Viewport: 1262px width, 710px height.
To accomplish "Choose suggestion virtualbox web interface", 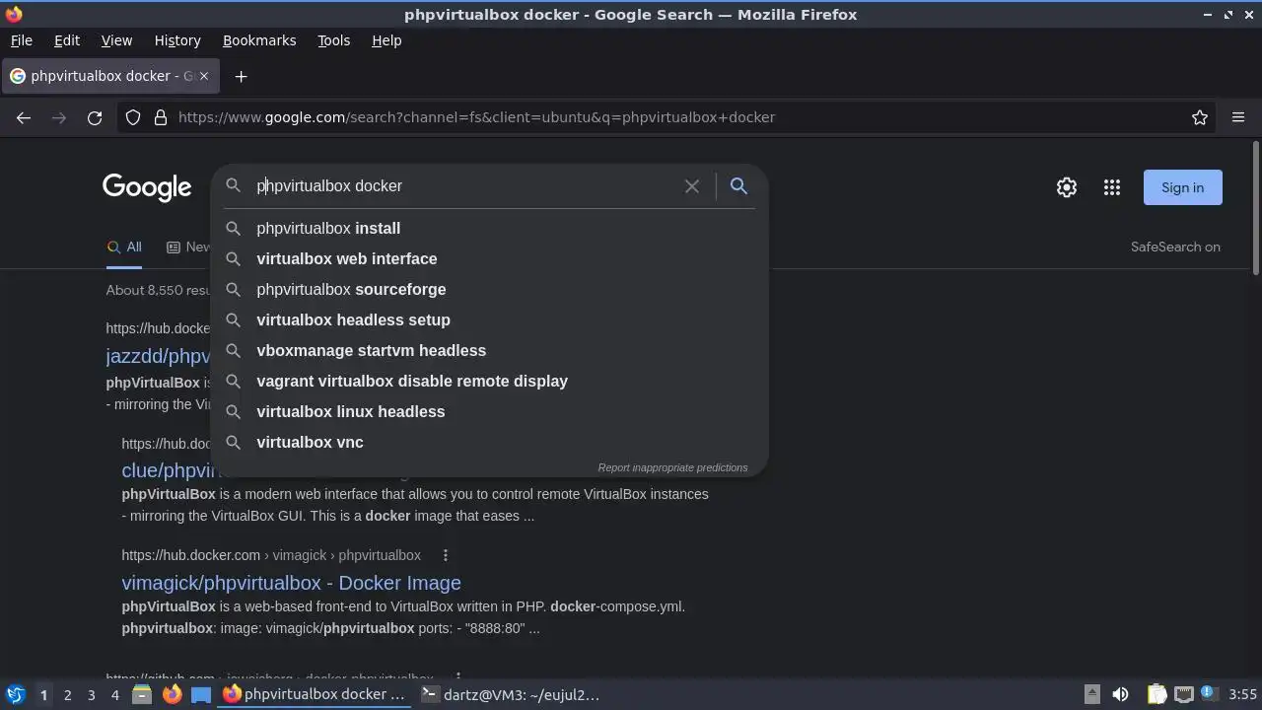I will 489,258.
